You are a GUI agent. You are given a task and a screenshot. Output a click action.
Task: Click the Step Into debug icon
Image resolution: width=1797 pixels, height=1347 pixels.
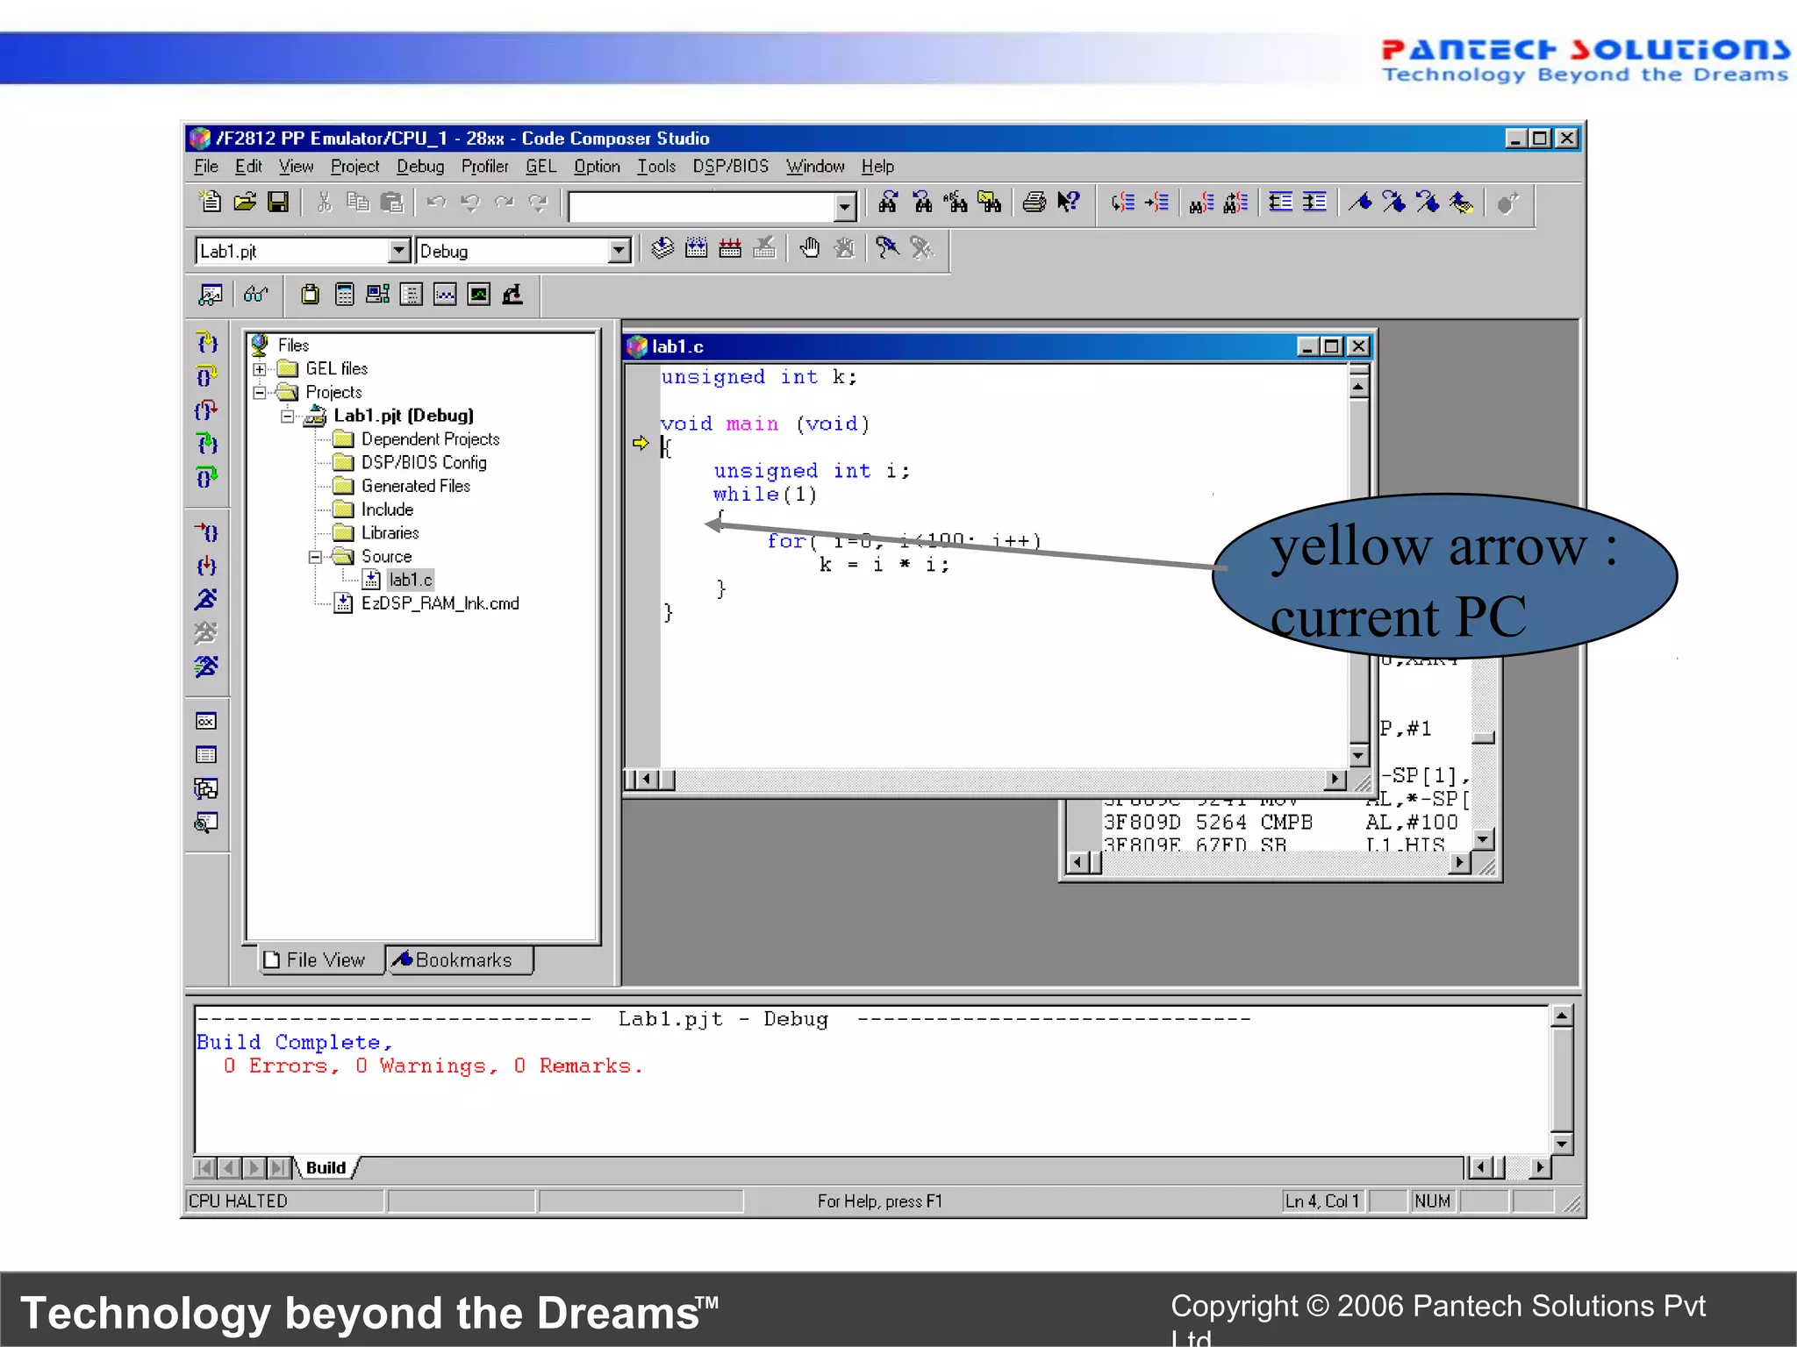click(x=206, y=342)
